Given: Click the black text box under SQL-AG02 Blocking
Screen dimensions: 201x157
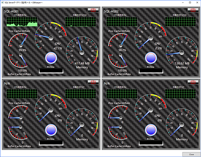Looking at the screenshot, I should [151, 71].
